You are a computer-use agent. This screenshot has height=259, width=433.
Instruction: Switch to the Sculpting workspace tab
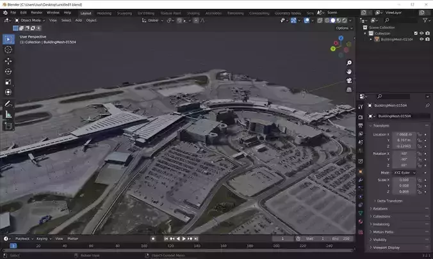point(124,13)
